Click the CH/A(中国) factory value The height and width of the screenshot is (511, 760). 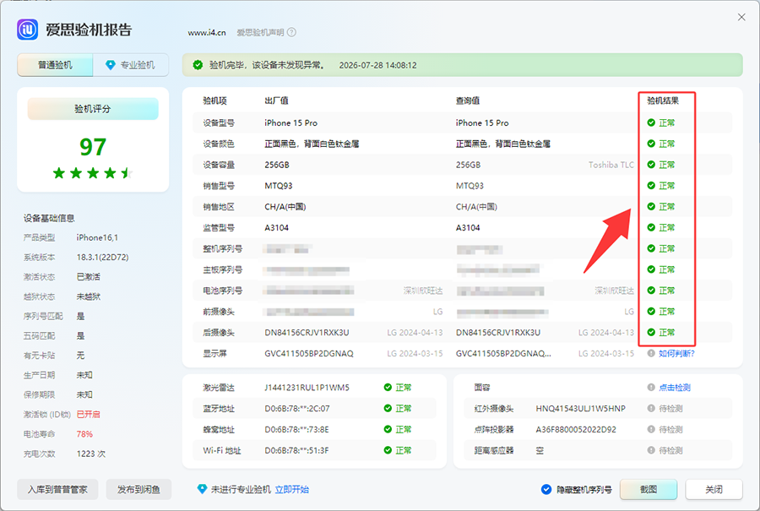(285, 207)
